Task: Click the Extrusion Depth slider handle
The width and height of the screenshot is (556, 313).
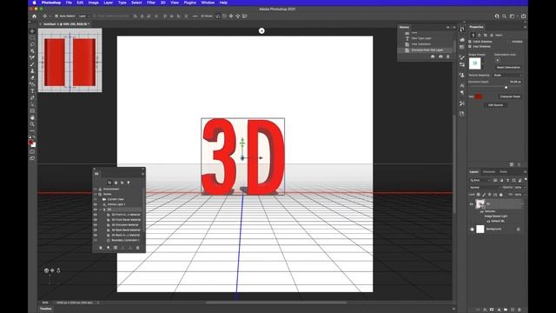Action: pyautogui.click(x=506, y=87)
